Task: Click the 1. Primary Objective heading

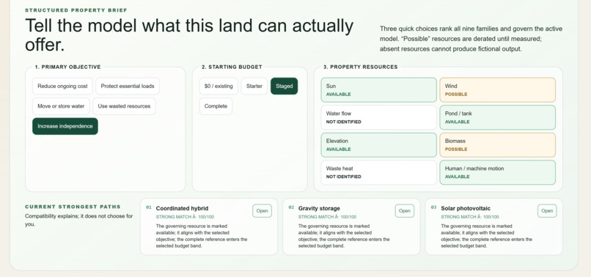Action: tap(68, 67)
